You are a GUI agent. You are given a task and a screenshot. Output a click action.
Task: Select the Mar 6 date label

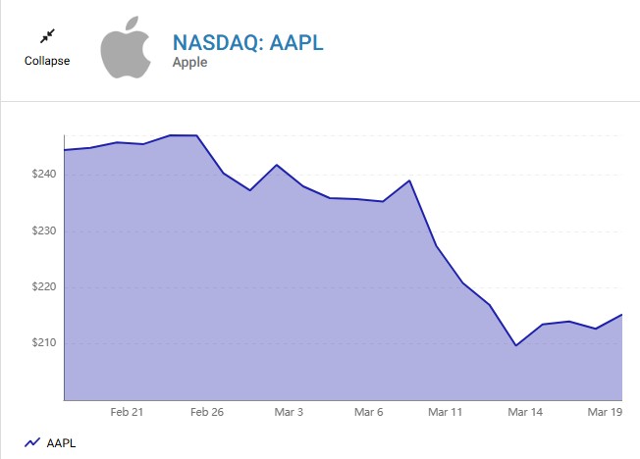pyautogui.click(x=368, y=413)
